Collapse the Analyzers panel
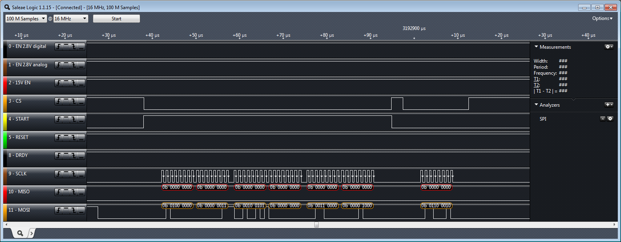Screen dimensions: 621x242 [536, 105]
